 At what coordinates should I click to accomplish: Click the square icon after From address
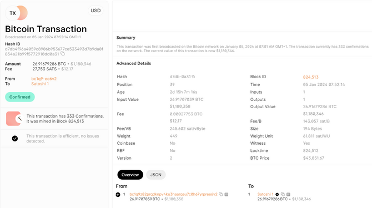pos(227,194)
